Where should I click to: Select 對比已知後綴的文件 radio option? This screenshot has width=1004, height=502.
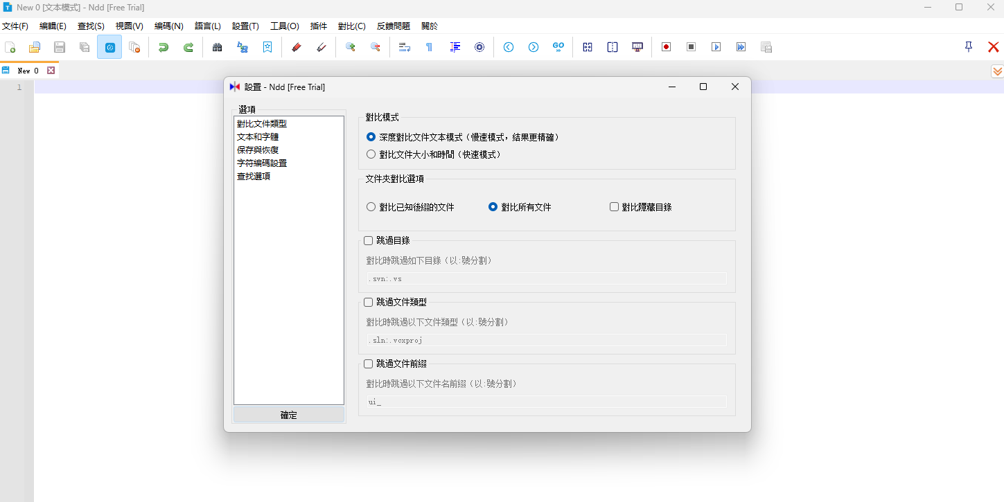[x=371, y=207]
